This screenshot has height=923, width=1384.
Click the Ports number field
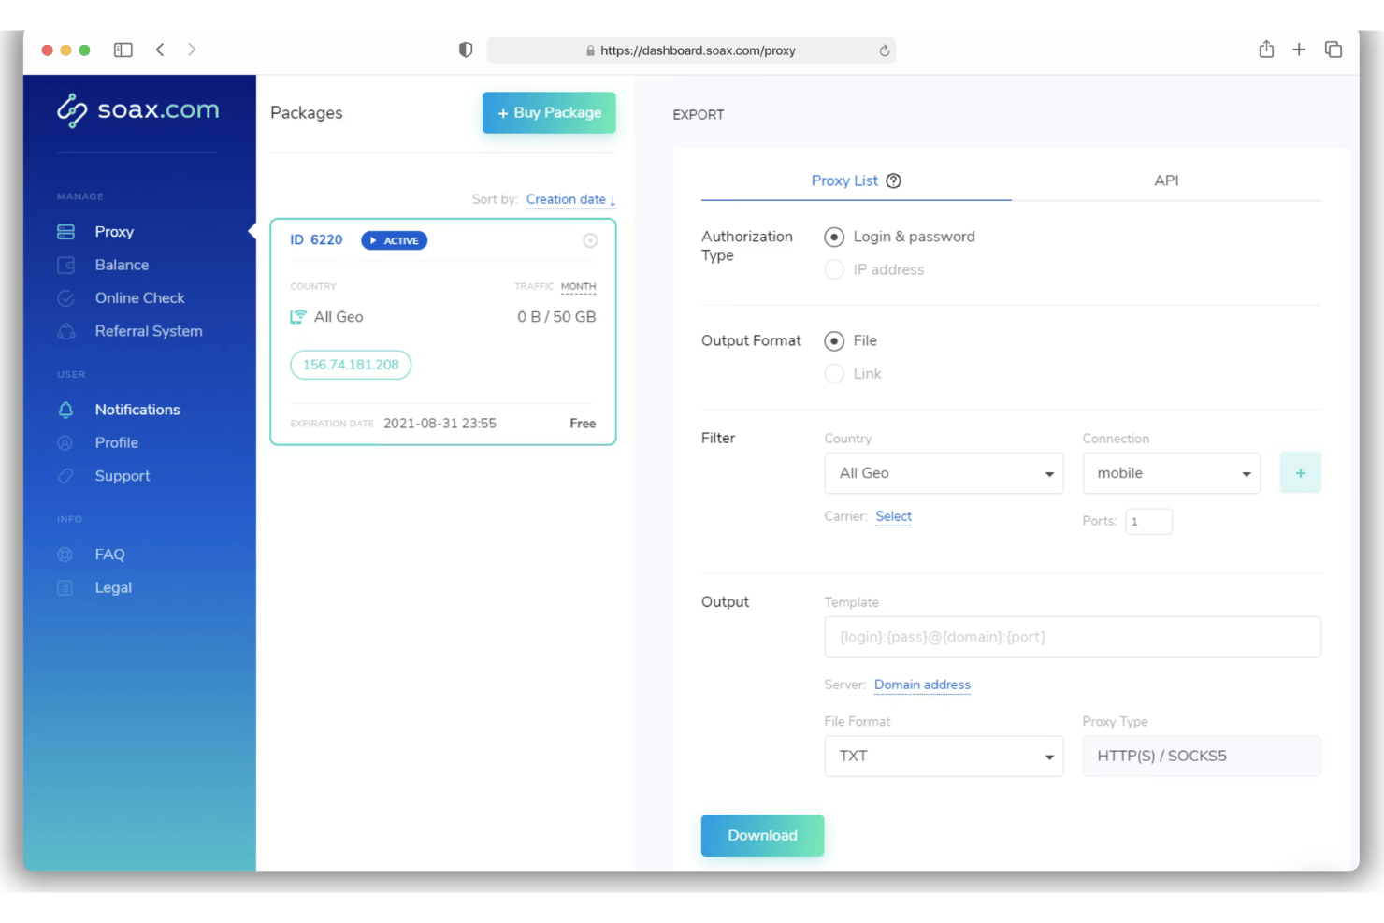tap(1148, 522)
